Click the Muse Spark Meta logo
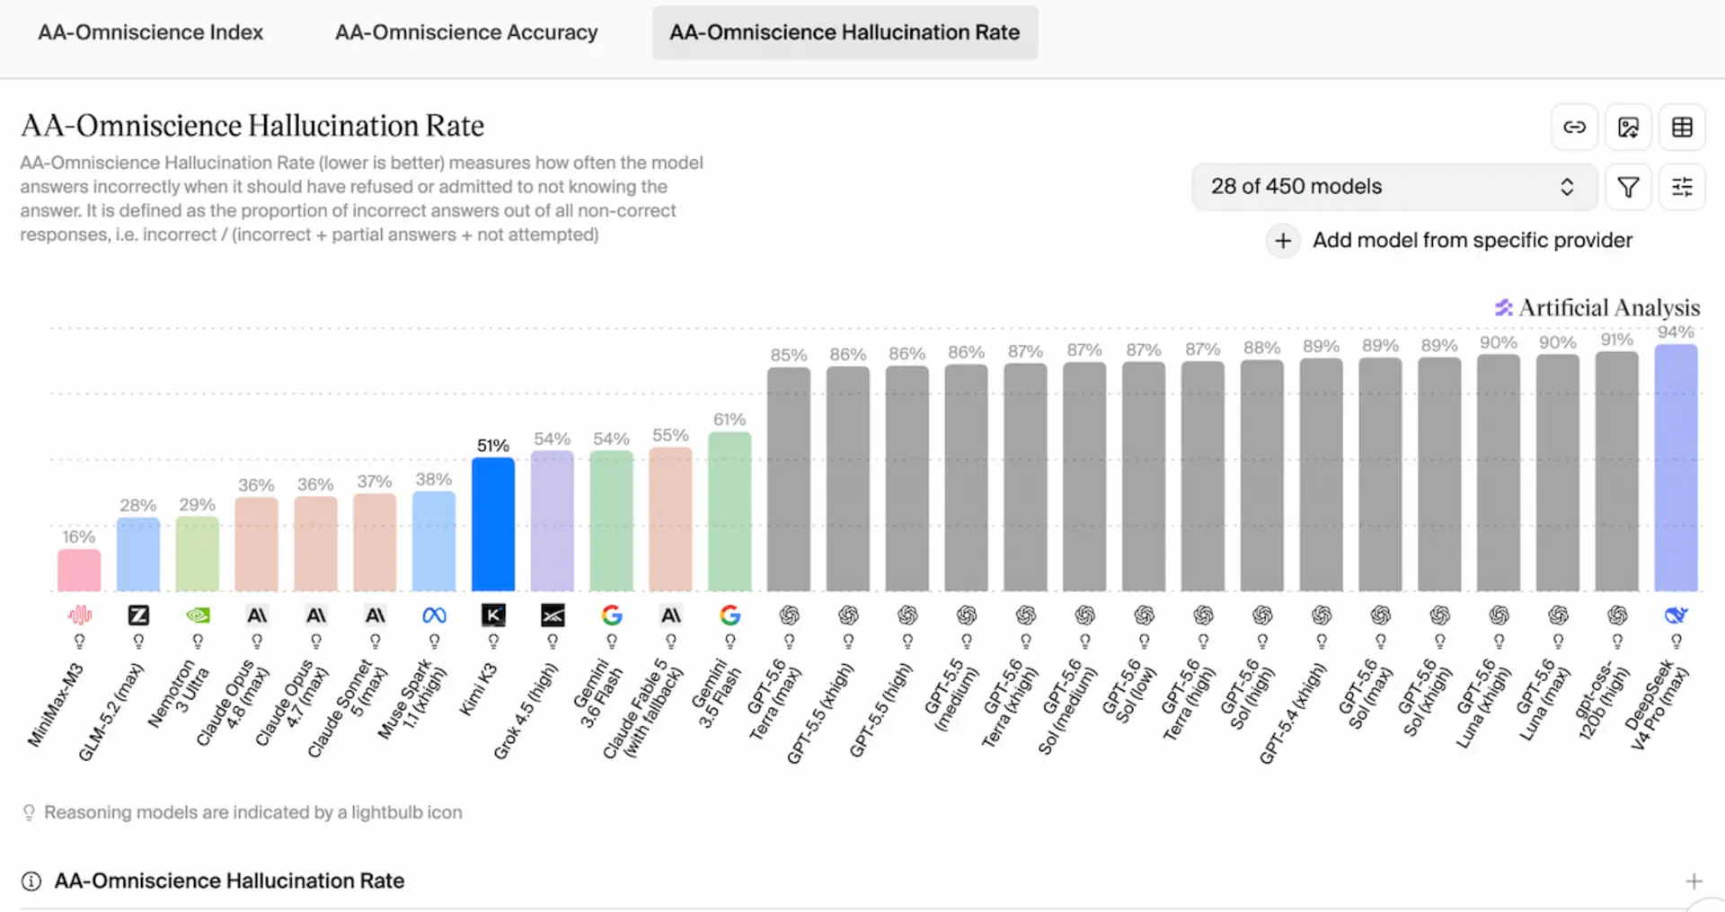This screenshot has width=1725, height=912. coord(434,615)
